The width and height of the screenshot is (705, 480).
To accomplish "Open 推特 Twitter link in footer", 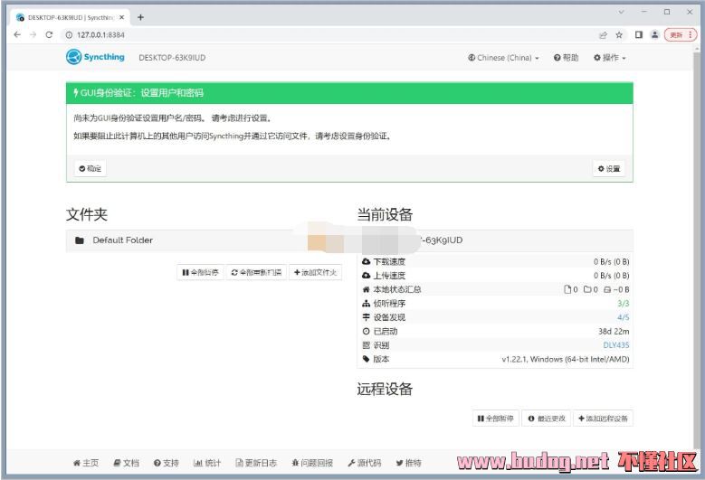I will 409,463.
